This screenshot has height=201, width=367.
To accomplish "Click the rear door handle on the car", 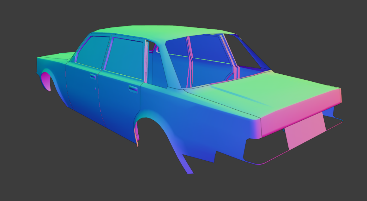I will pos(133,89).
